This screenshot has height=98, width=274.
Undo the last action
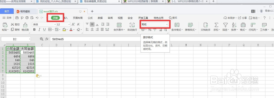point(37,18)
